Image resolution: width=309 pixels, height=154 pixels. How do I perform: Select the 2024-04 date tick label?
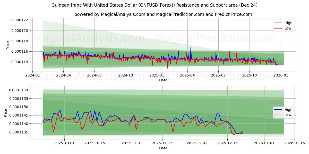[x=64, y=75]
